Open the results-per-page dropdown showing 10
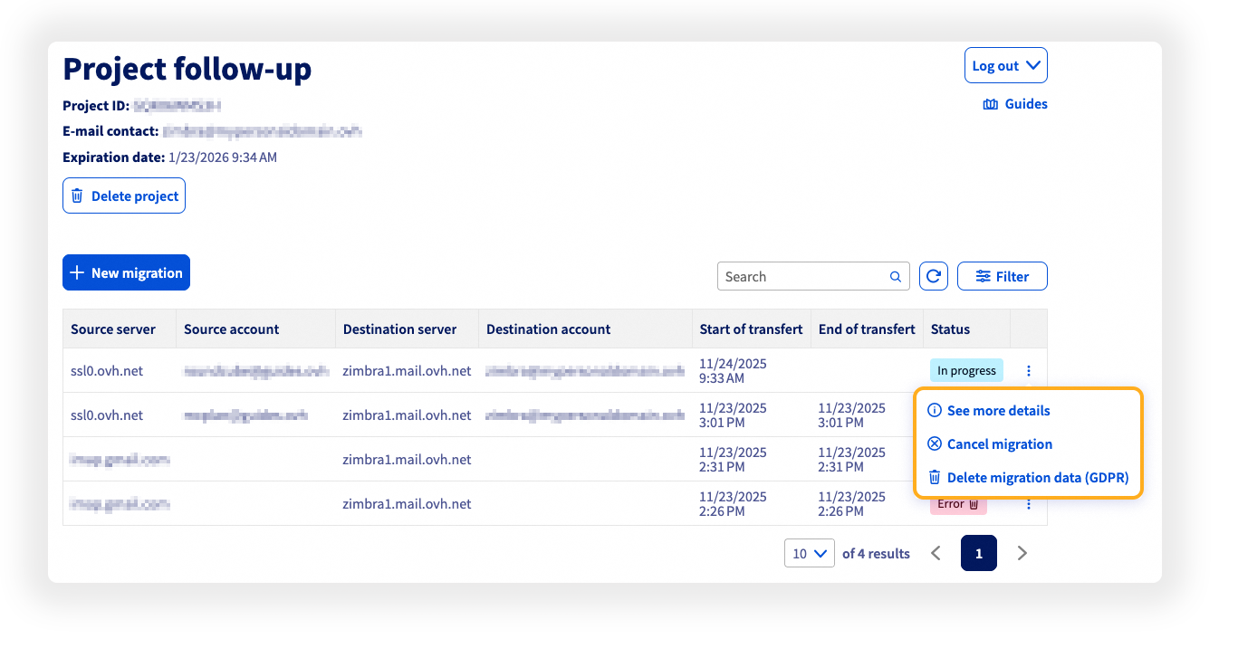The image size is (1238, 648). tap(809, 553)
